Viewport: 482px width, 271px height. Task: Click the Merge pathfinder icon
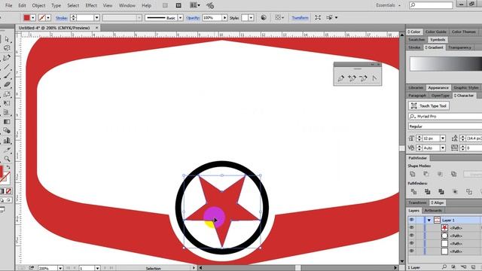441,192
